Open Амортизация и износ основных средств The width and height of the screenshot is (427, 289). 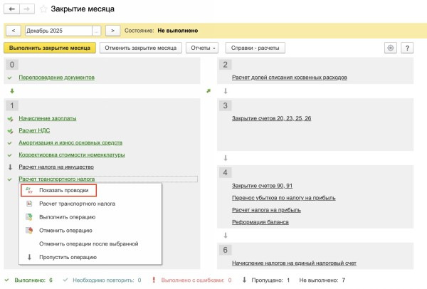click(x=70, y=142)
